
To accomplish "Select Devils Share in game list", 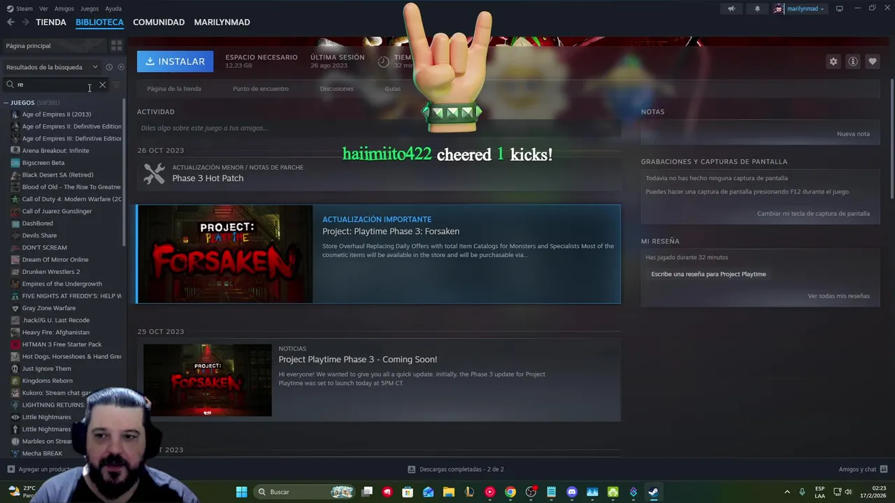I will pos(39,235).
